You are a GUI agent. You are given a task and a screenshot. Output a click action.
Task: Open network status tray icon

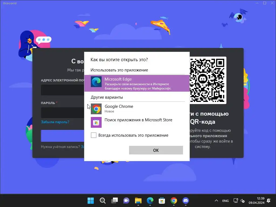pos(236,201)
